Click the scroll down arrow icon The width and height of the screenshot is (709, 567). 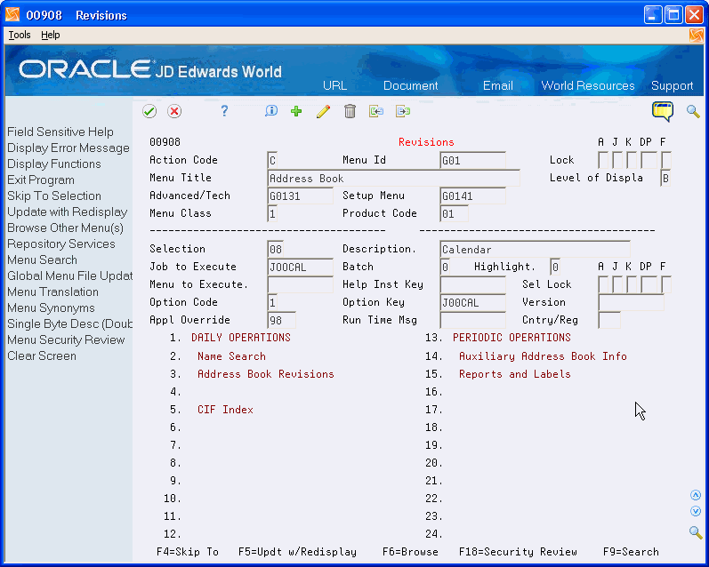click(x=696, y=511)
